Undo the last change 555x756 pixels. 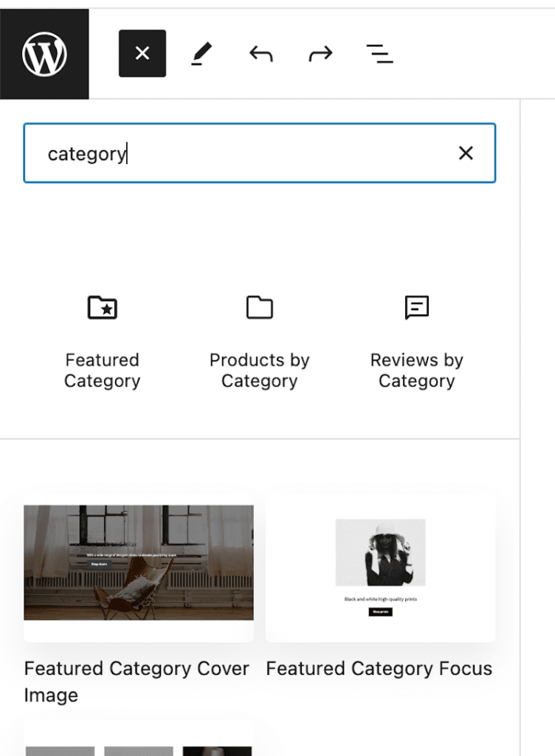tap(261, 53)
